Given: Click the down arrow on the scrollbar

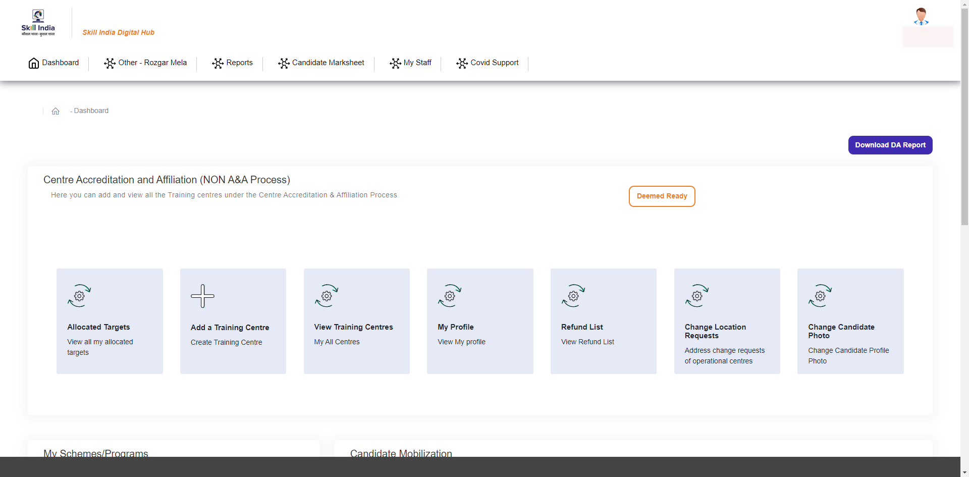Looking at the screenshot, I should tap(964, 472).
